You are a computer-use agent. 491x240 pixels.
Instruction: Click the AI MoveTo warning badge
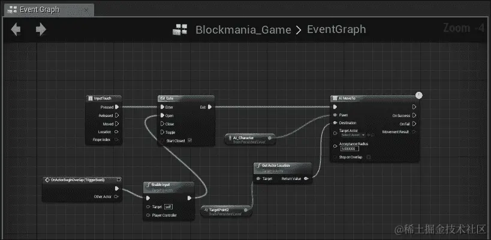click(419, 95)
